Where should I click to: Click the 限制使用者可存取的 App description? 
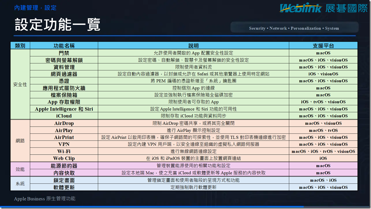click(x=193, y=102)
